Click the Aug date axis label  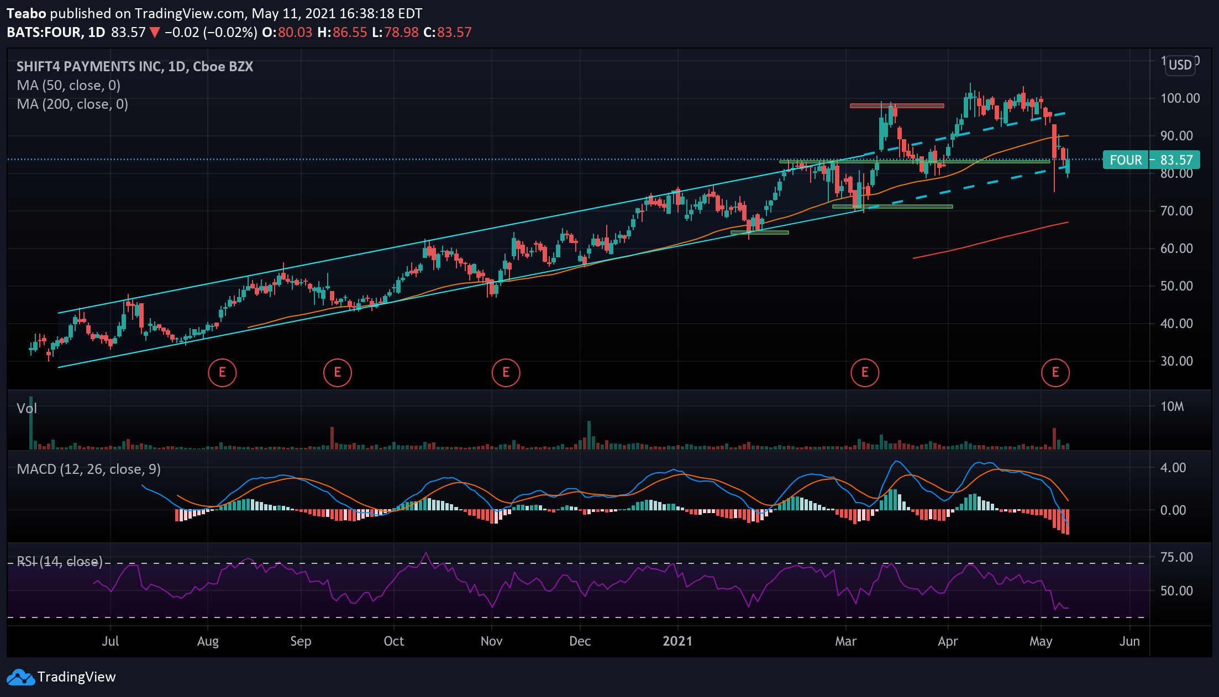click(208, 641)
